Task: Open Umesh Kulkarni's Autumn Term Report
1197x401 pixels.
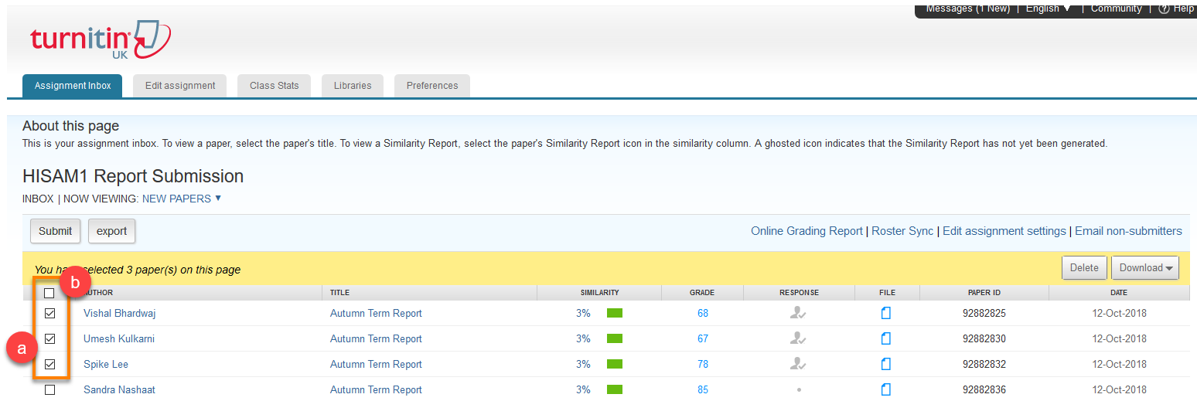Action: click(376, 338)
